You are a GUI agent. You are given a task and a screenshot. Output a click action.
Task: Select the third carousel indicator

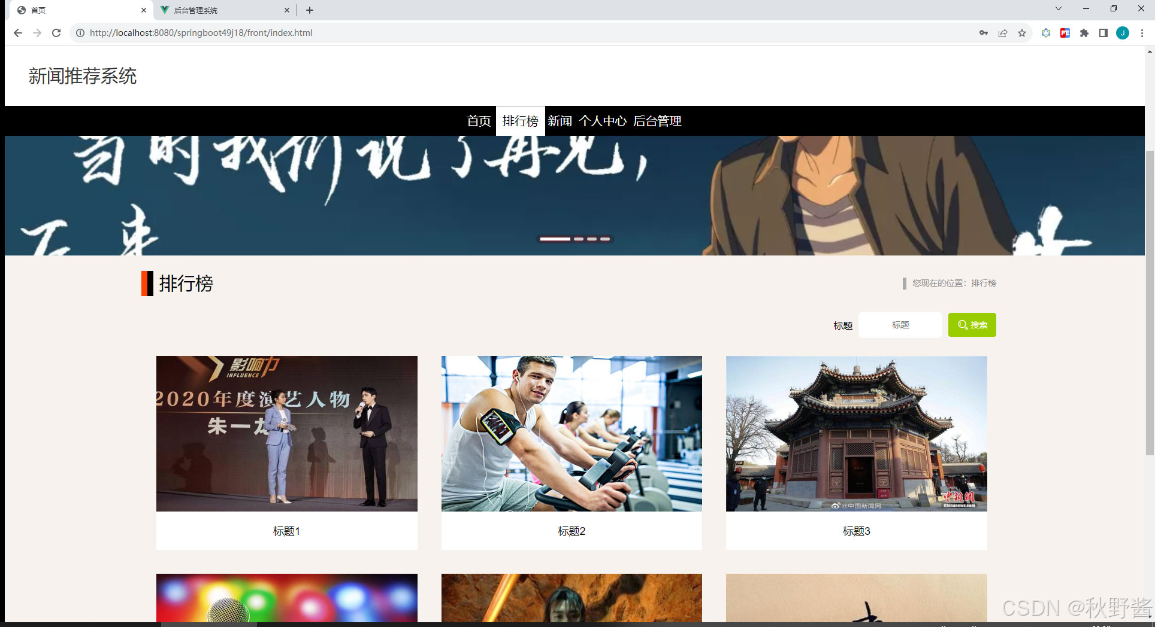[x=592, y=239]
